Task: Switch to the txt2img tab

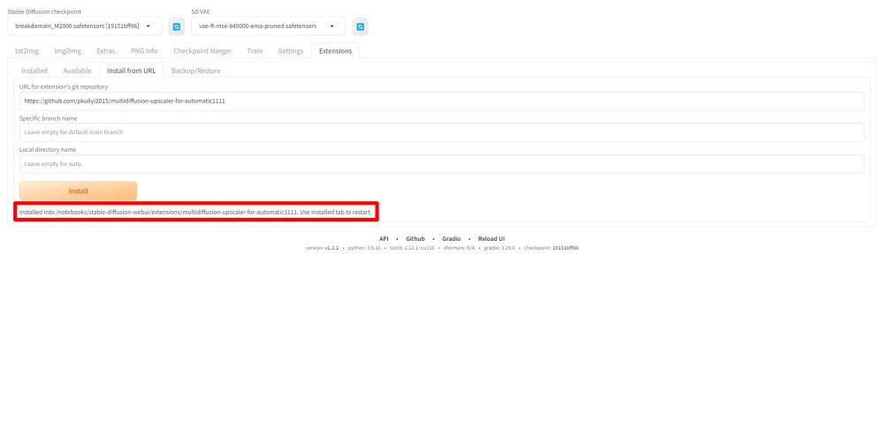Action: (28, 51)
